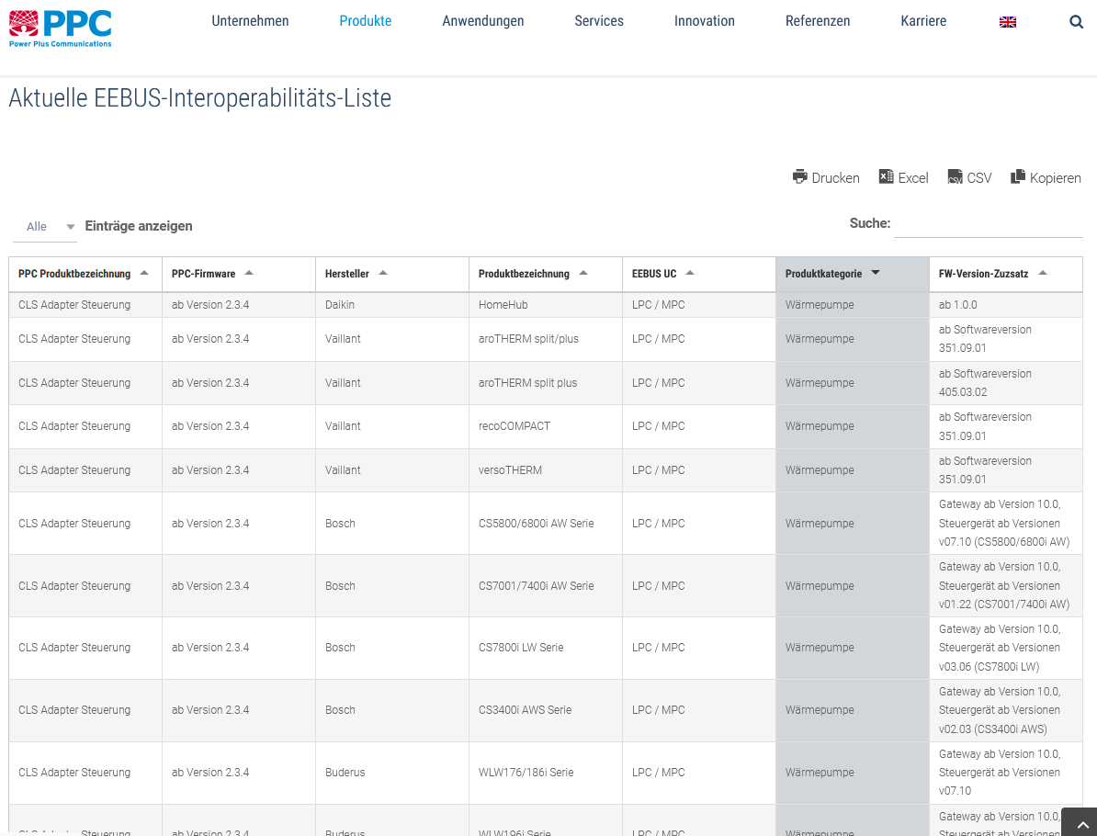This screenshot has width=1097, height=836.
Task: Export the table with the Excel icon
Action: 886,177
